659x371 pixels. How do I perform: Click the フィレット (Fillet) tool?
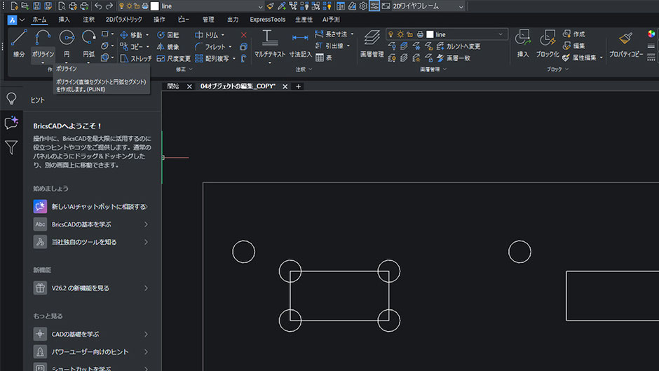[210, 47]
